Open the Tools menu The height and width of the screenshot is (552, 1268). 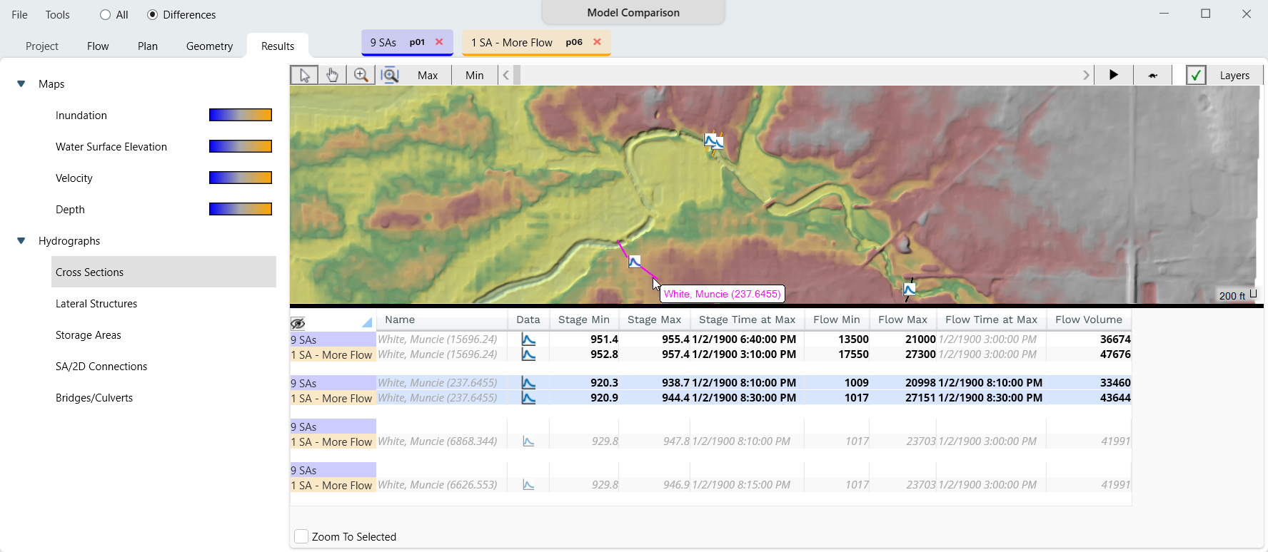58,15
